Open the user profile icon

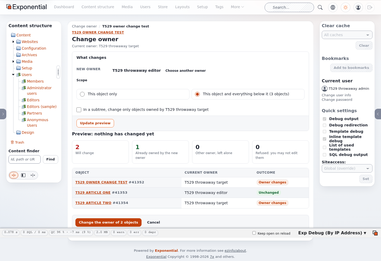click(358, 7)
